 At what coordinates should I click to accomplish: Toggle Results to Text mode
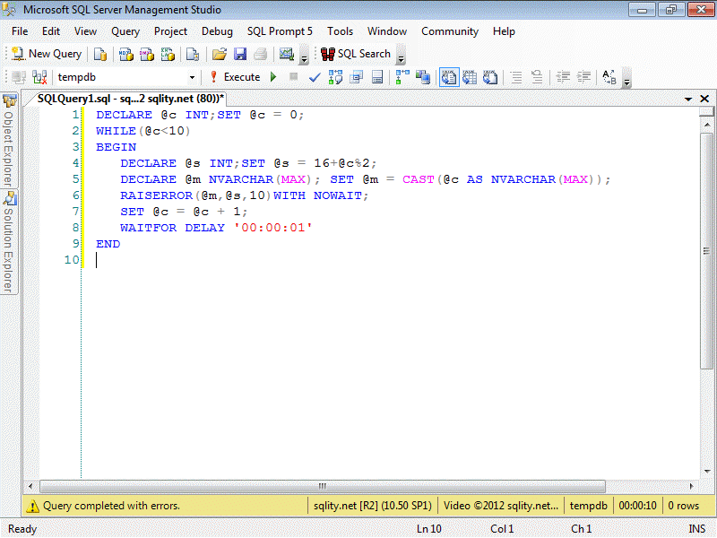[448, 77]
